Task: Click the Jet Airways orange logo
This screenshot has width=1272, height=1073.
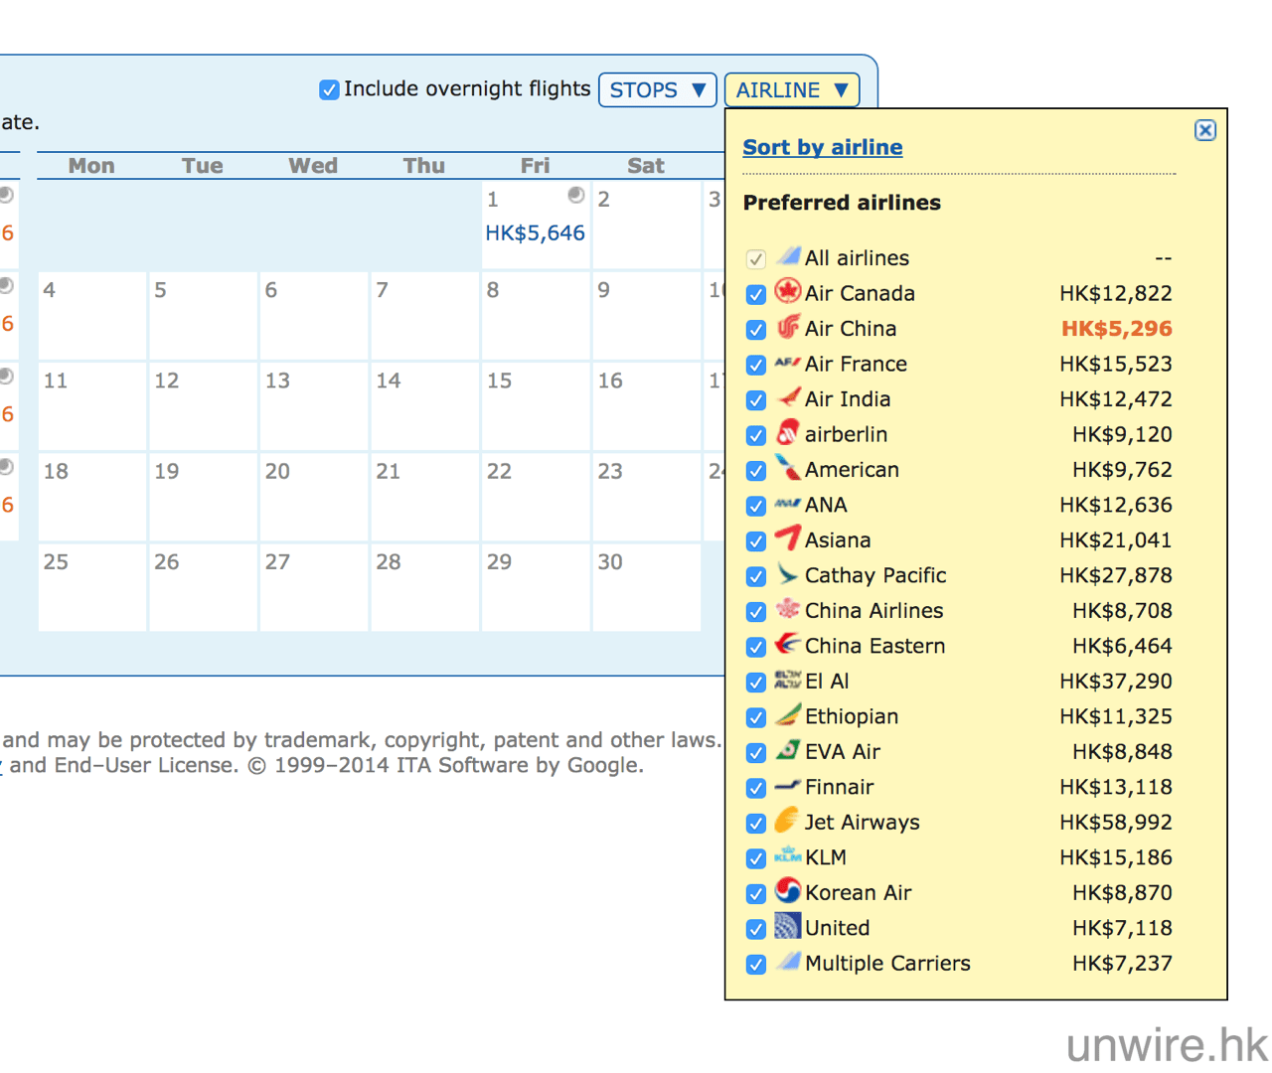Action: [x=787, y=821]
